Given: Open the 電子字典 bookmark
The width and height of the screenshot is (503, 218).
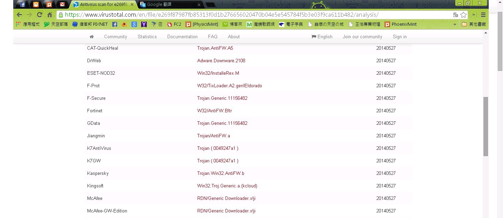Looking at the screenshot, I should click(291, 24).
